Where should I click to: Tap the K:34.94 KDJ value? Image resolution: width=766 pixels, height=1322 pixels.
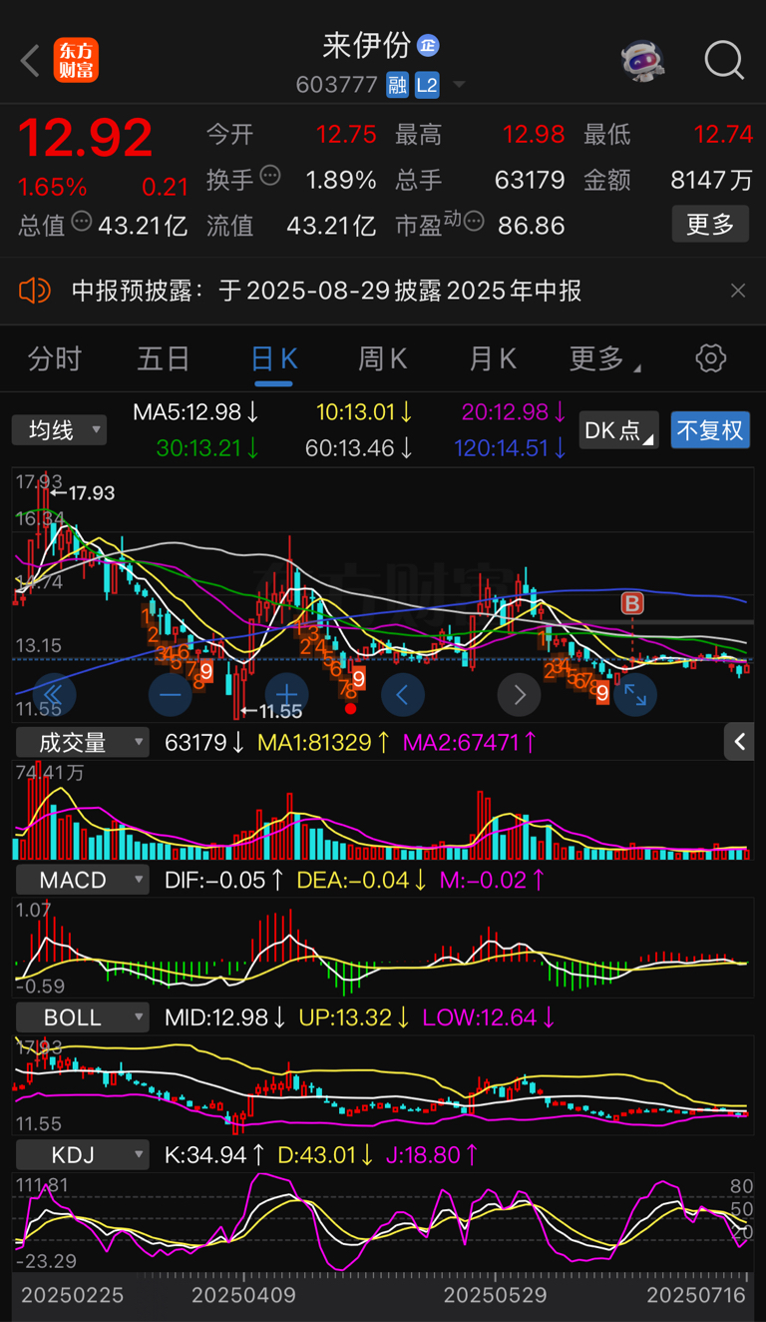(x=214, y=1155)
